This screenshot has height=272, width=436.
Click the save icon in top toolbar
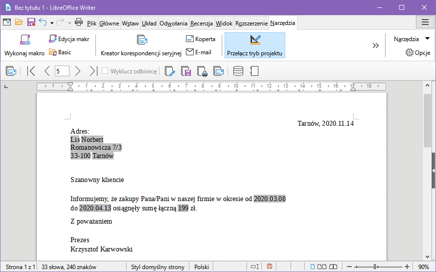31,23
